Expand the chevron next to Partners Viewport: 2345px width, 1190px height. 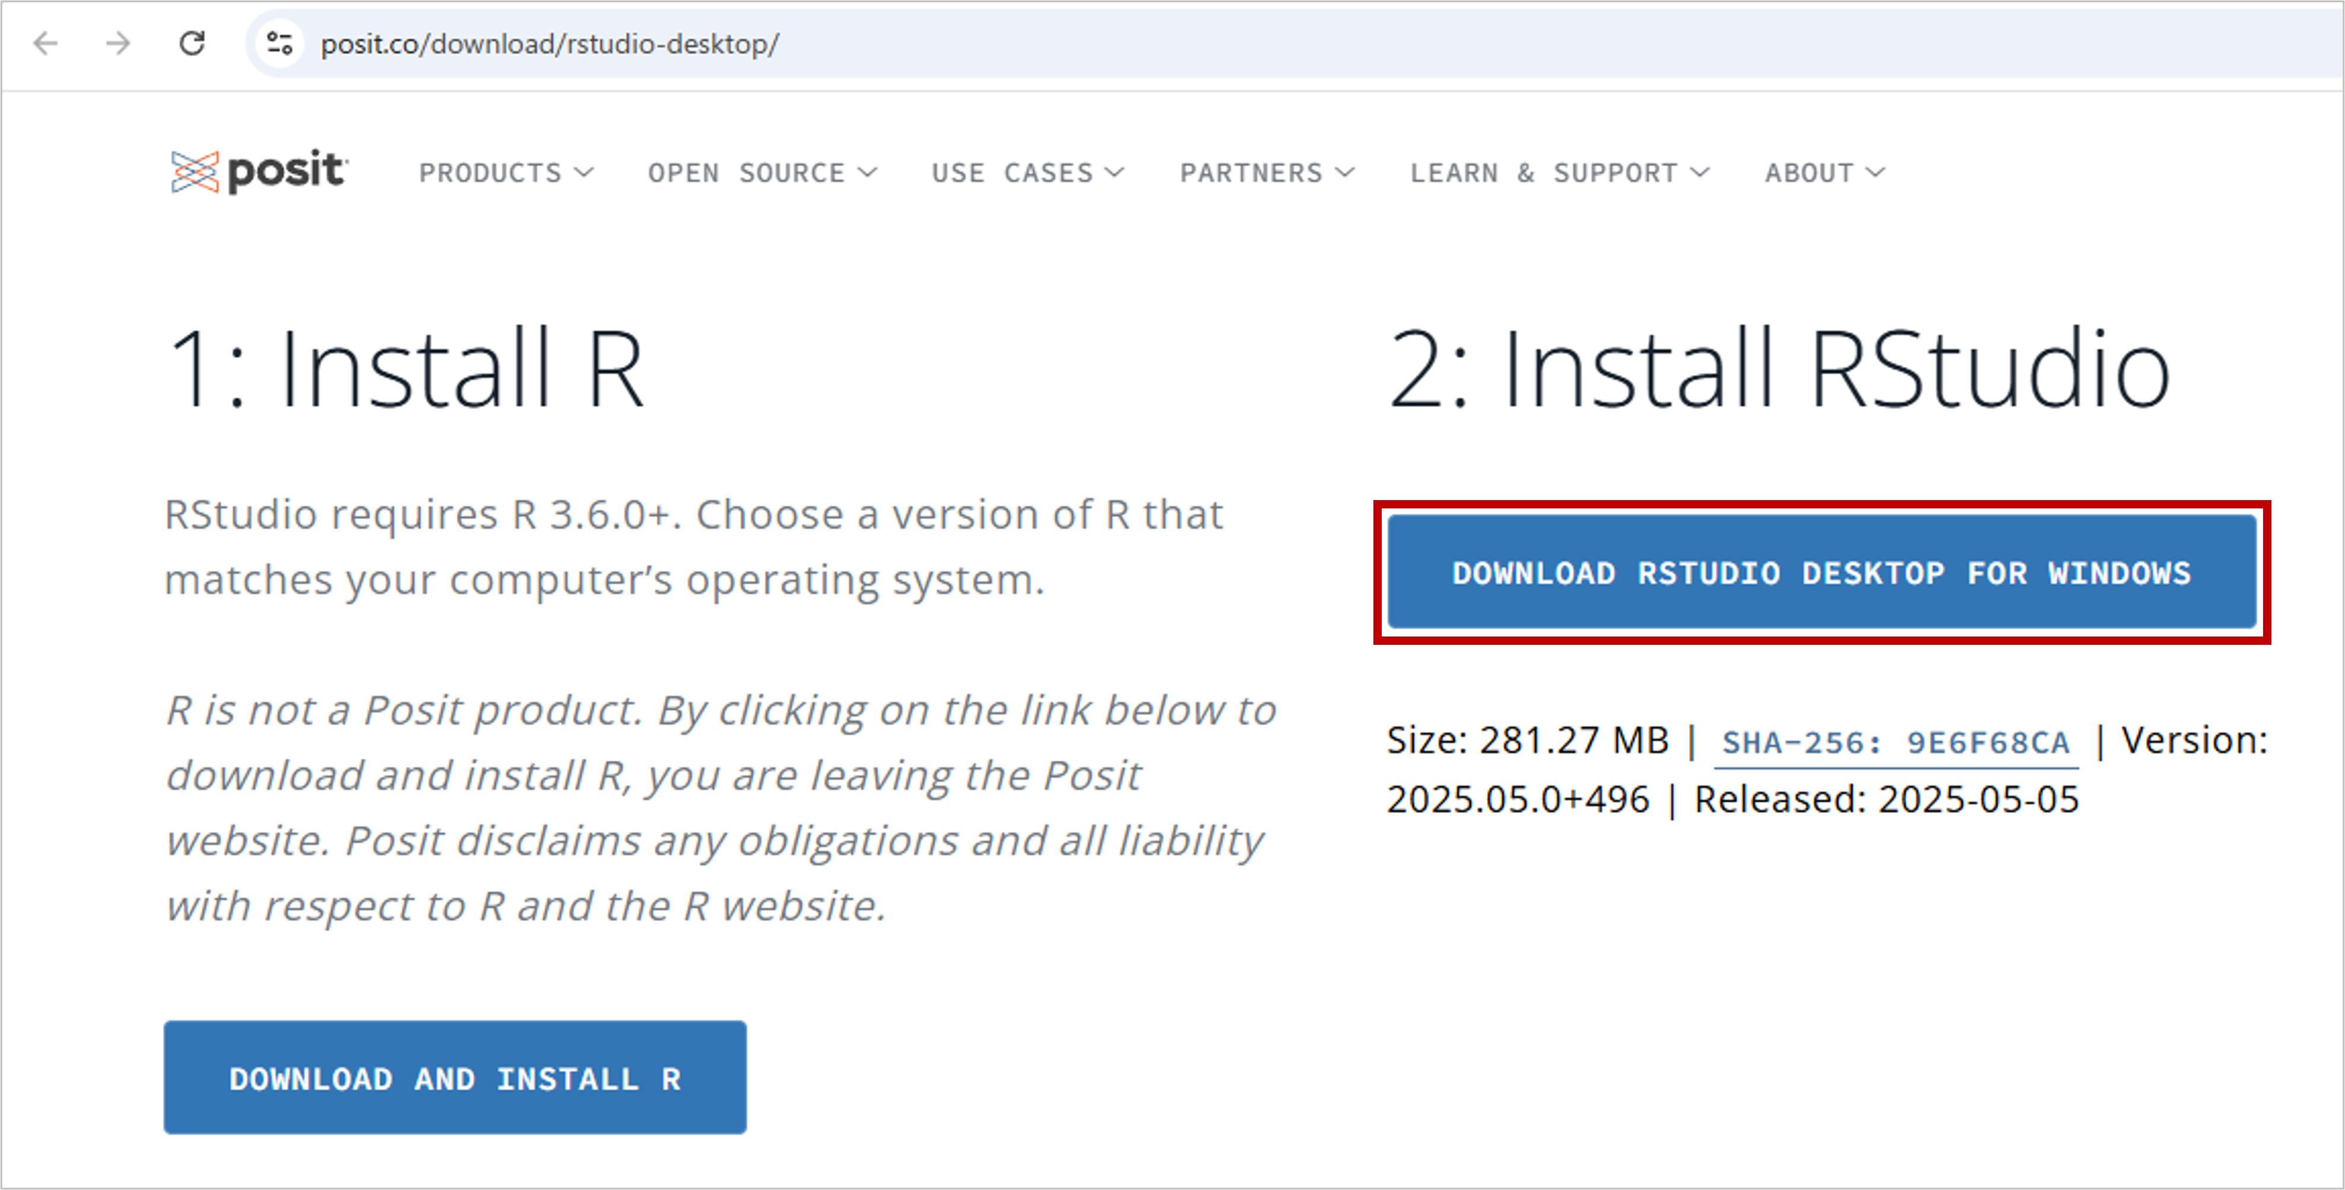(1346, 173)
